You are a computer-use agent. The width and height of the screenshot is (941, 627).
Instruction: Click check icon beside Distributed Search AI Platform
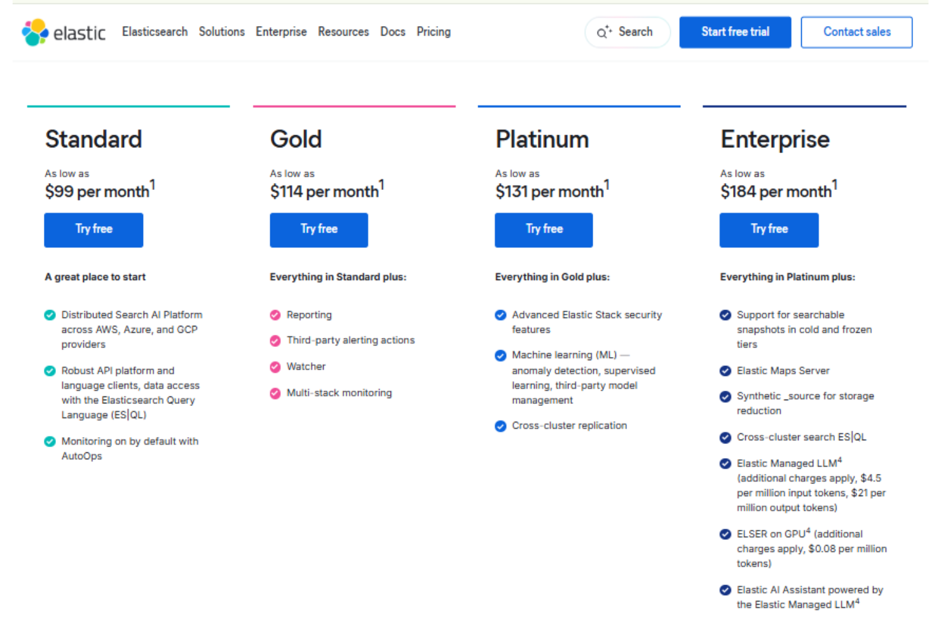coord(50,315)
